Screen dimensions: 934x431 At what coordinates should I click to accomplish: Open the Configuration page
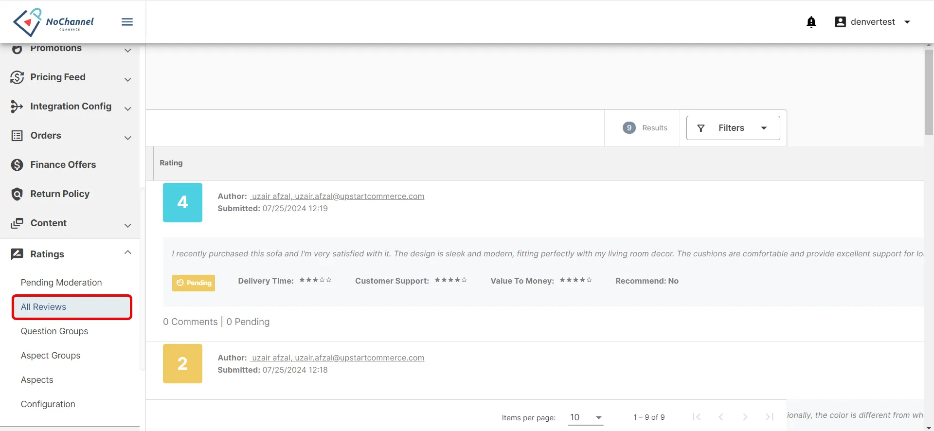point(48,404)
